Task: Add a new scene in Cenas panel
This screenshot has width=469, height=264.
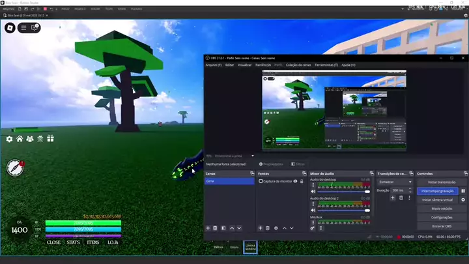Action: pyautogui.click(x=208, y=228)
